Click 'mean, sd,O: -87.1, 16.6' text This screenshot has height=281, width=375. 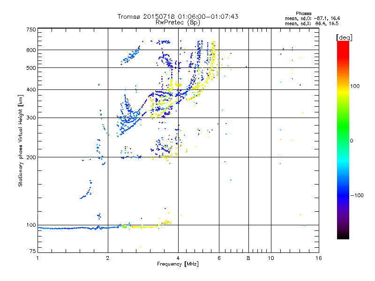click(x=312, y=18)
